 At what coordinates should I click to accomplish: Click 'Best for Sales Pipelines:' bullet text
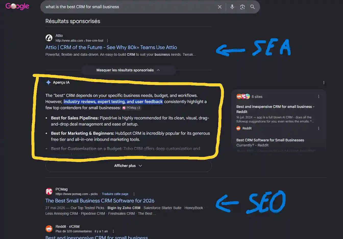75,118
